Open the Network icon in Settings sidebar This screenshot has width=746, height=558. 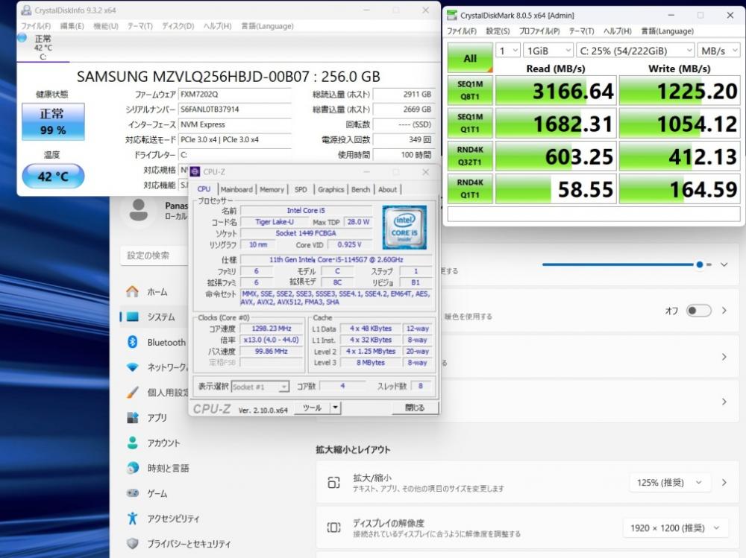pos(132,367)
